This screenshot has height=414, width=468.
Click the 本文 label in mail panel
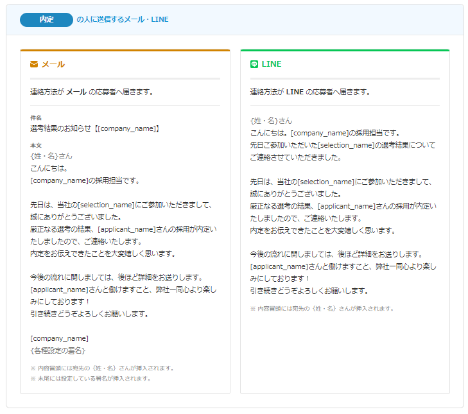click(36, 146)
